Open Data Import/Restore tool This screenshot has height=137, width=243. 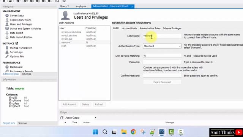pyautogui.click(x=21, y=37)
